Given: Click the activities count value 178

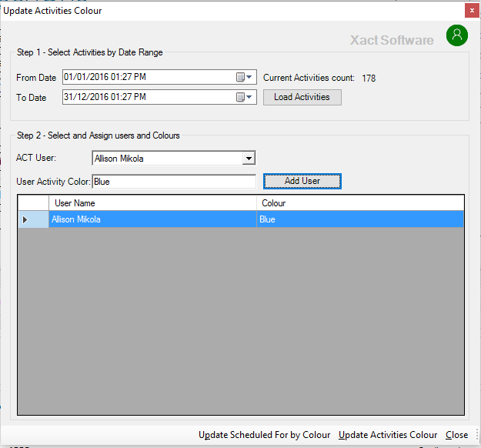Looking at the screenshot, I should click(369, 79).
